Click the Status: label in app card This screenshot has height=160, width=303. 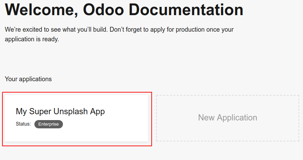(x=23, y=124)
